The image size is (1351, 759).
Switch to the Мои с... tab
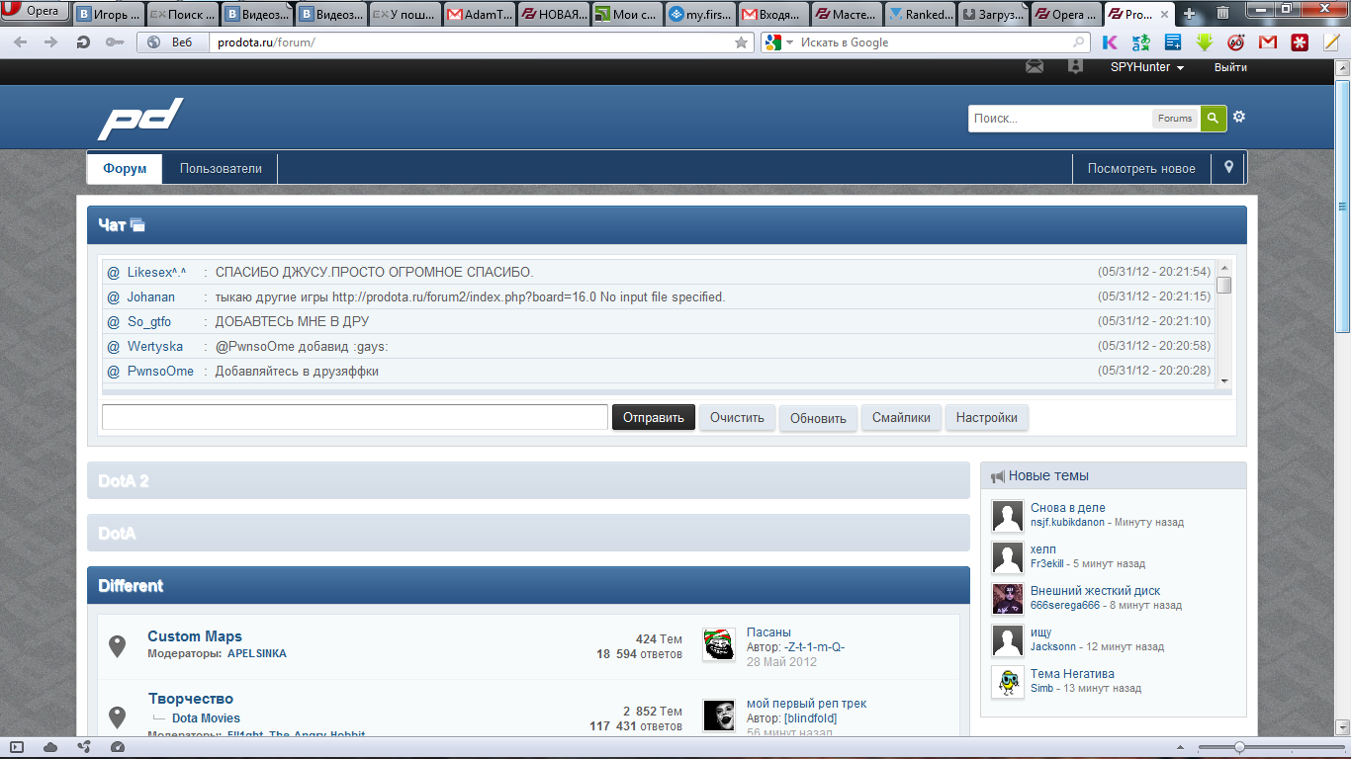point(627,15)
